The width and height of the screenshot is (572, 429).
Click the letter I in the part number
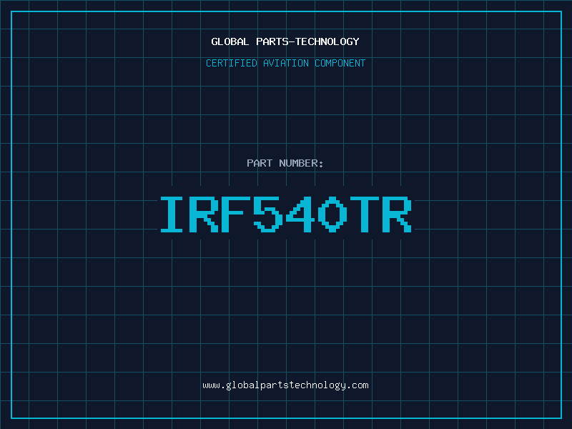(172, 214)
